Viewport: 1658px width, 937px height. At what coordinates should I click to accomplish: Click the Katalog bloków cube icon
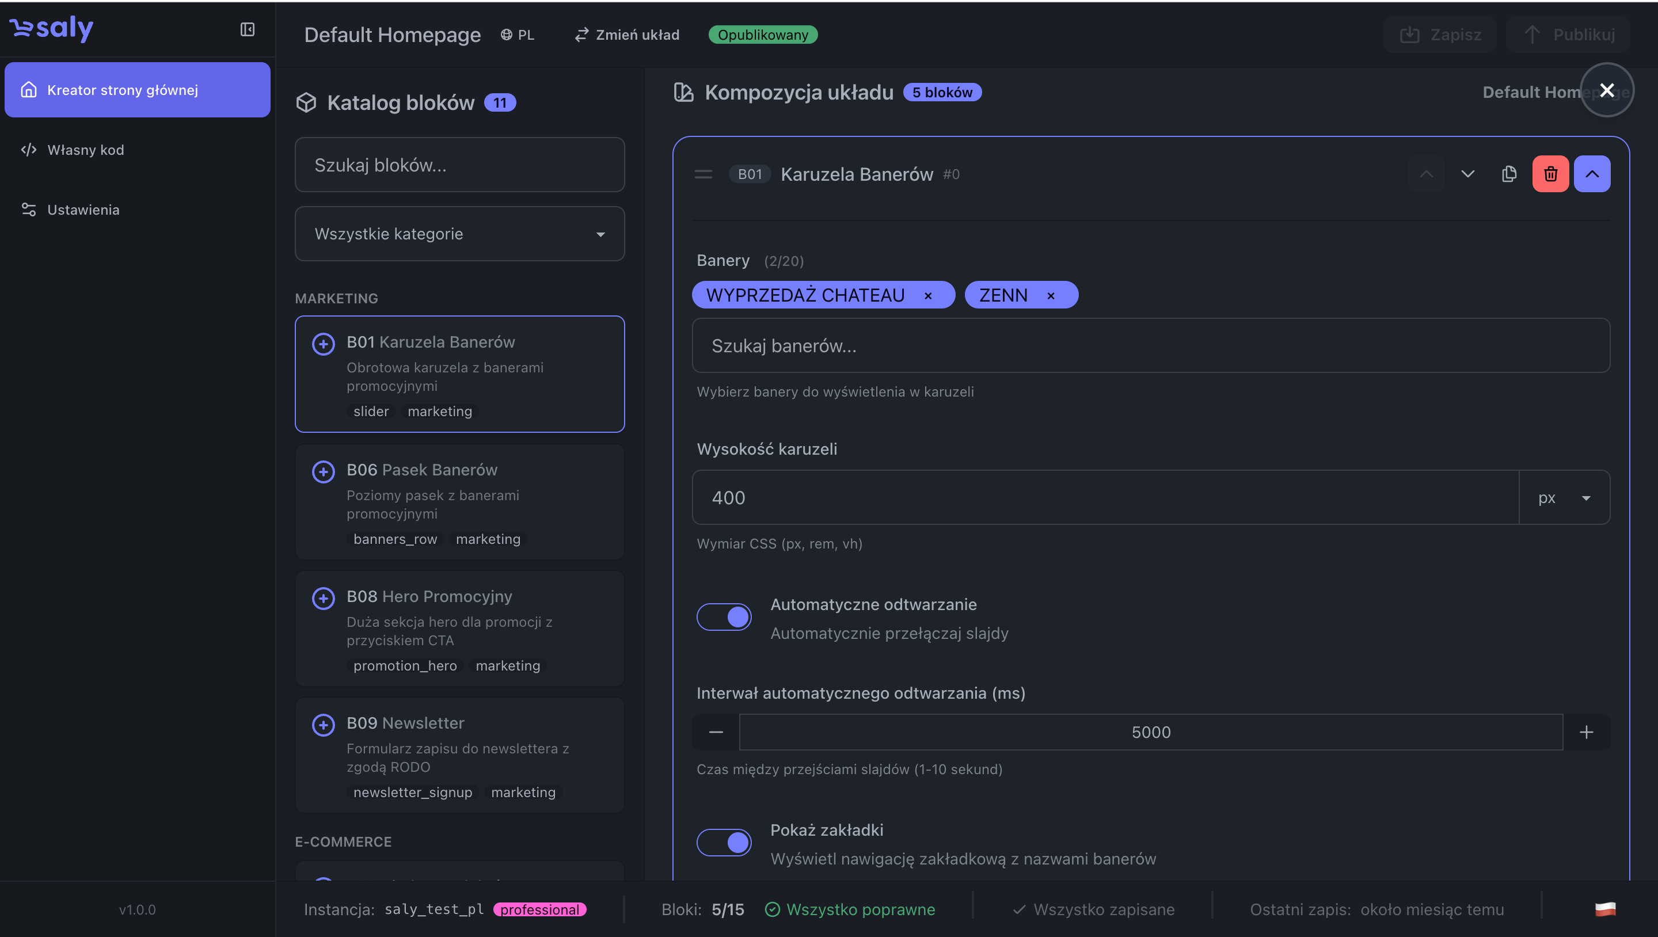click(306, 103)
